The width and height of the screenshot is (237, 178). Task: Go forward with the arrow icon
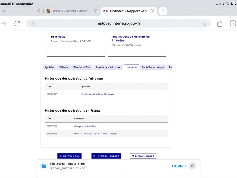pyautogui.click(x=4, y=23)
